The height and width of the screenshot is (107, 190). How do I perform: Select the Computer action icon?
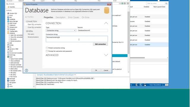click(8, 29)
